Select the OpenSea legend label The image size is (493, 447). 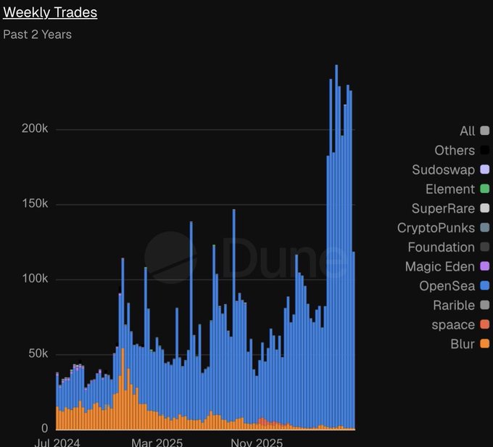coord(447,287)
